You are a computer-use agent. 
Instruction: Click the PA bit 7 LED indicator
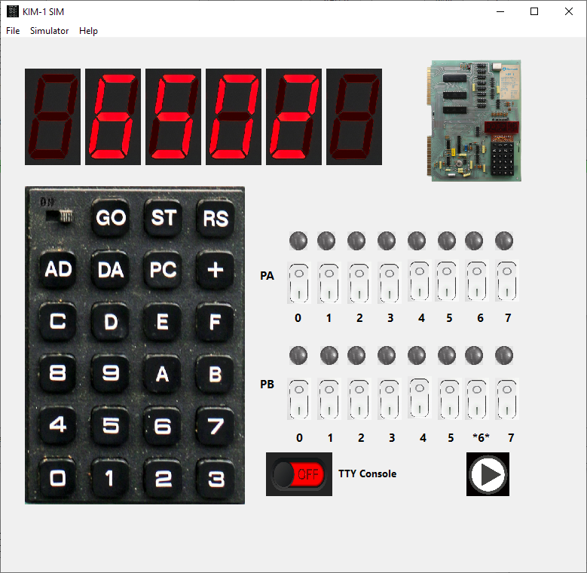coord(504,241)
